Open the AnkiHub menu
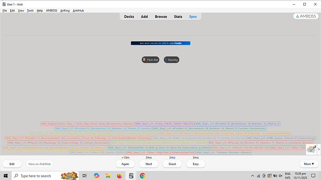Image resolution: width=321 pixels, height=180 pixels. [x=78, y=10]
